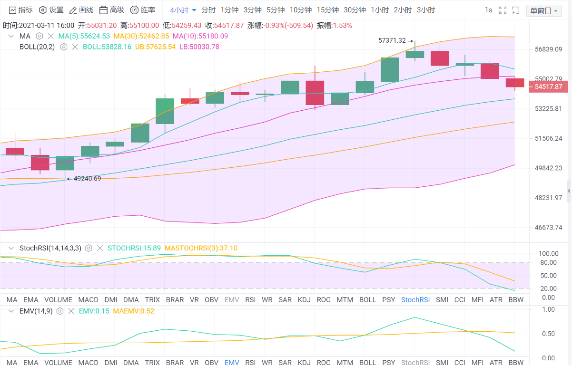
Task: Click the current price label 54517.87
Action: click(x=548, y=87)
